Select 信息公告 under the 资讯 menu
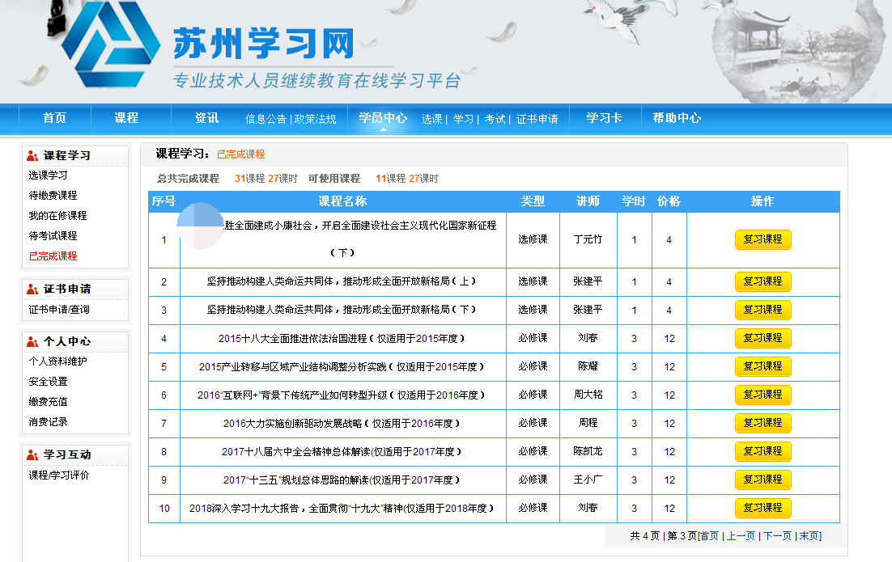The image size is (892, 562). click(x=265, y=119)
